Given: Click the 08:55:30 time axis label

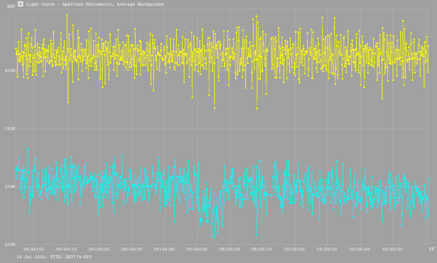Looking at the screenshot, I should click(x=327, y=249).
